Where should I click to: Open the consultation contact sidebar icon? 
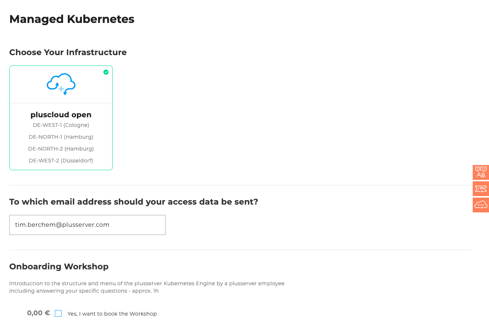480,172
